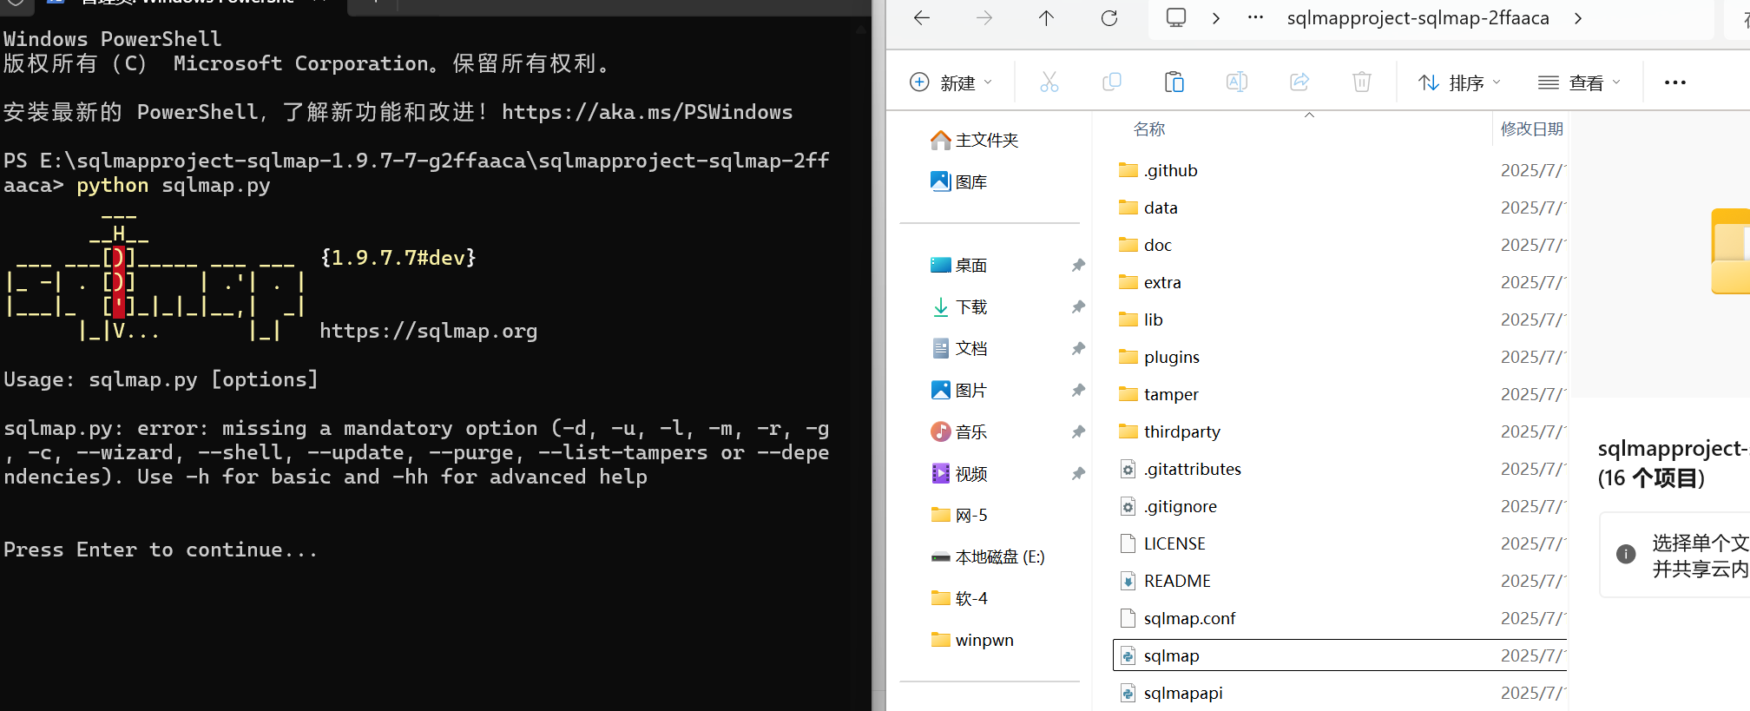Click Press Enter to continue prompt line

[161, 550]
